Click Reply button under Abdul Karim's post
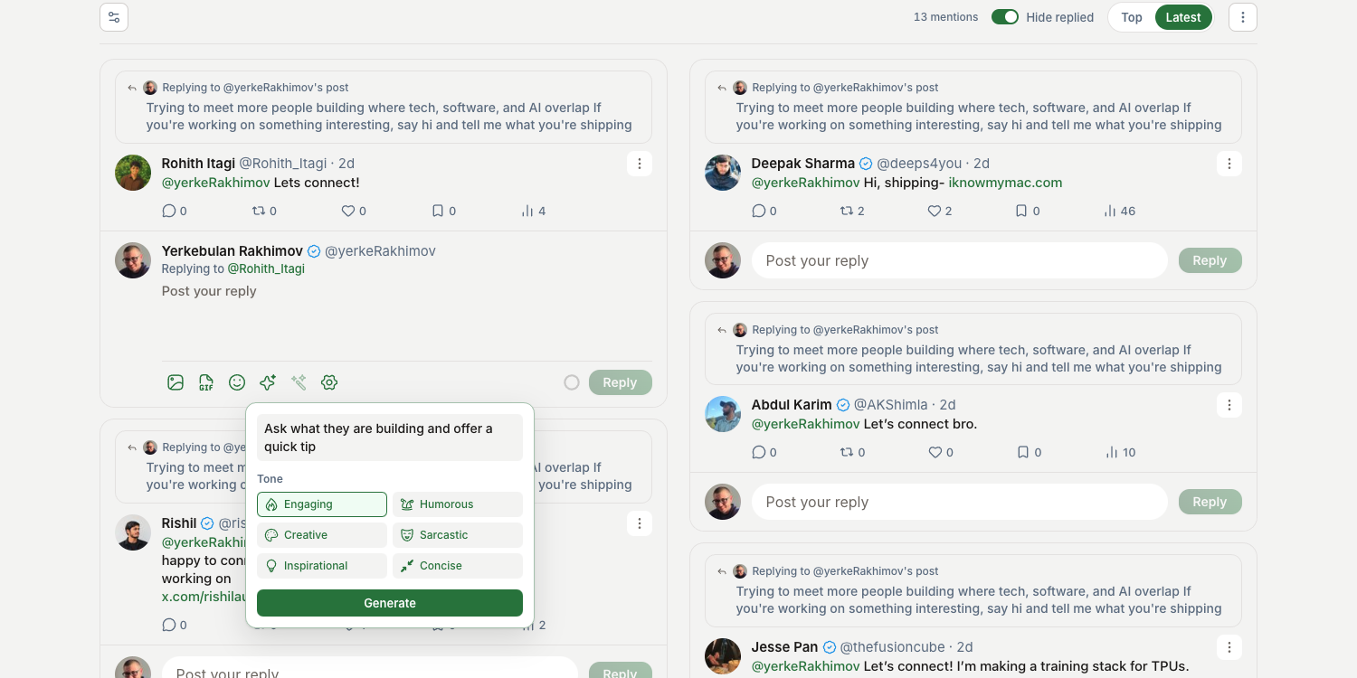 coord(1210,502)
